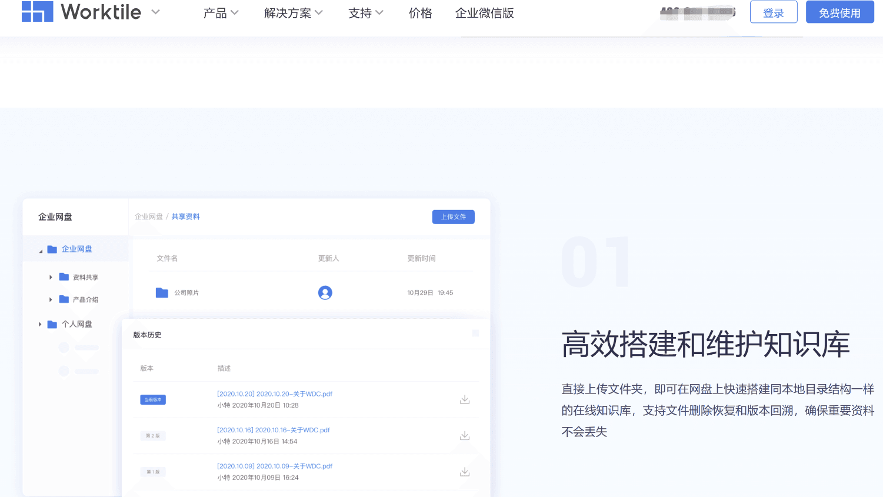883x497 pixels.
Task: Click the 文件名 column header
Action: click(167, 258)
